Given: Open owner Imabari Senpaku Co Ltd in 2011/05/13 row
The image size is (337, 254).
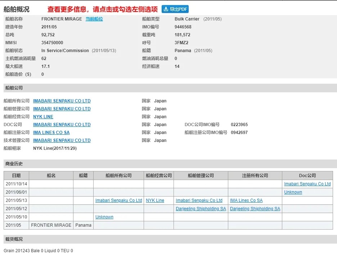Looking at the screenshot, I should [119, 200].
